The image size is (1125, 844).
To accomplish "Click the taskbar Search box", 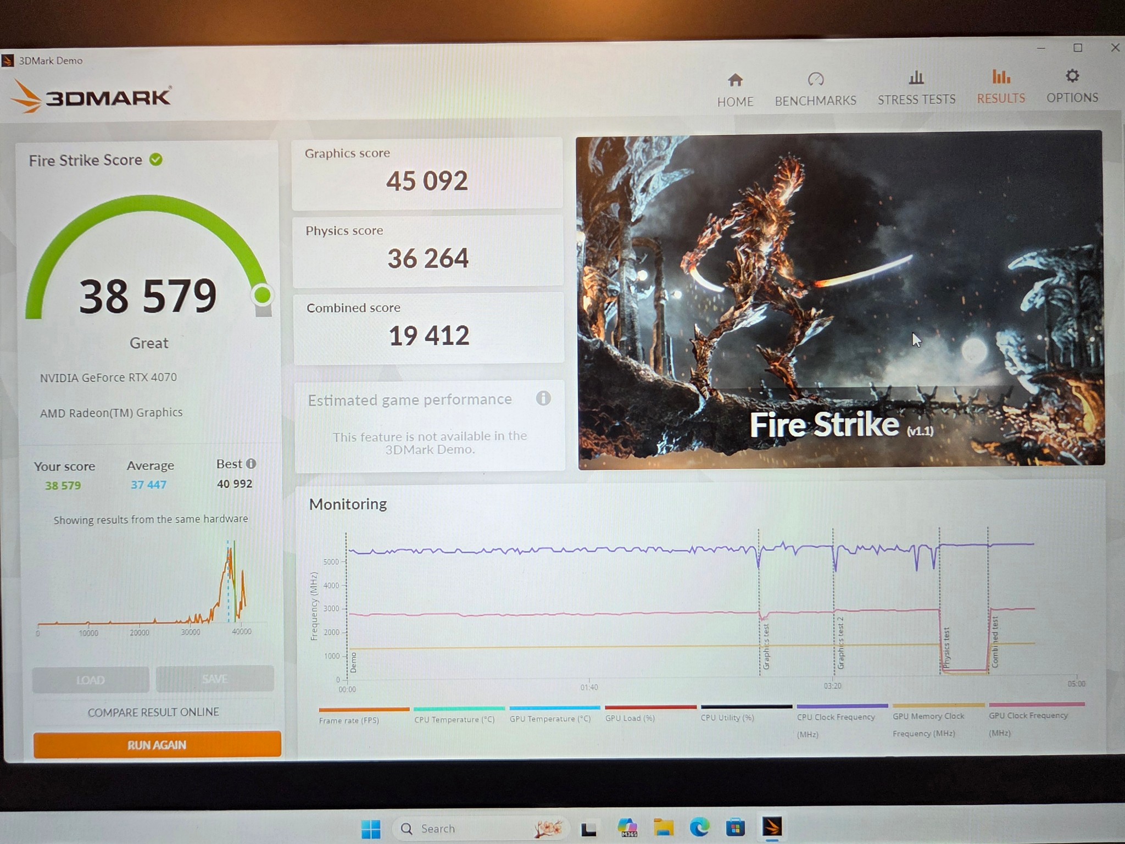I will pyautogui.click(x=481, y=828).
